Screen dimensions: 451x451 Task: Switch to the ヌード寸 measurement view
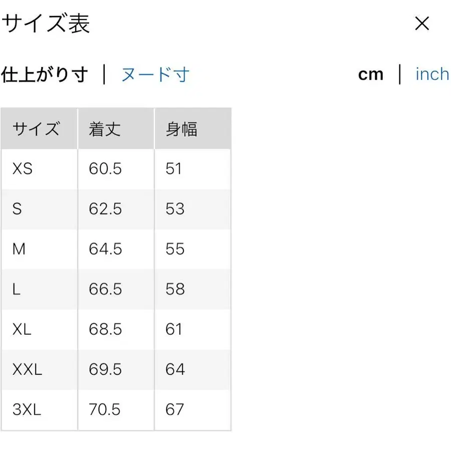(x=155, y=75)
